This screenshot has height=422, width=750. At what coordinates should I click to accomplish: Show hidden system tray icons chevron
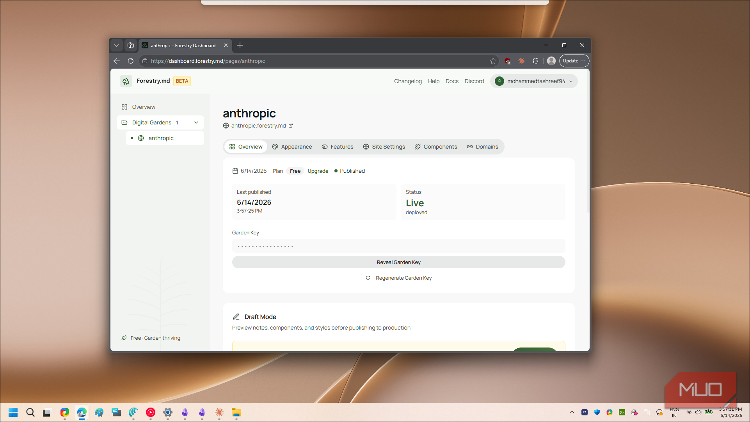tap(572, 412)
